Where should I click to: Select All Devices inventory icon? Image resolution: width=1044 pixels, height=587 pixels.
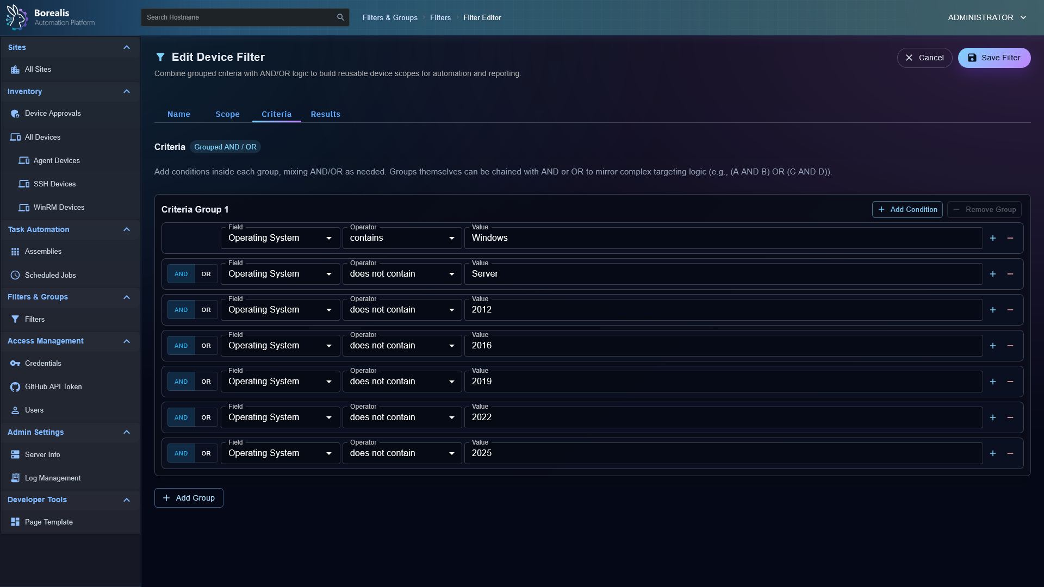[15, 137]
